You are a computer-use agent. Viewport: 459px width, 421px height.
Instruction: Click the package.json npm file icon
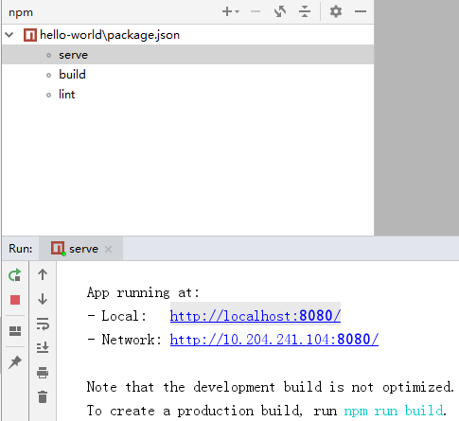tap(30, 35)
